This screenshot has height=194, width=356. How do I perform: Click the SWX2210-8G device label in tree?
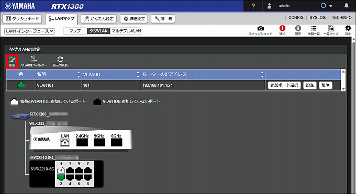pos(54,157)
